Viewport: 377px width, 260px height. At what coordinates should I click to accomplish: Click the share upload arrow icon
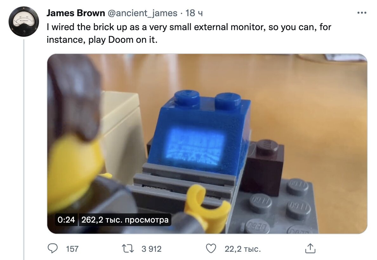(x=310, y=249)
